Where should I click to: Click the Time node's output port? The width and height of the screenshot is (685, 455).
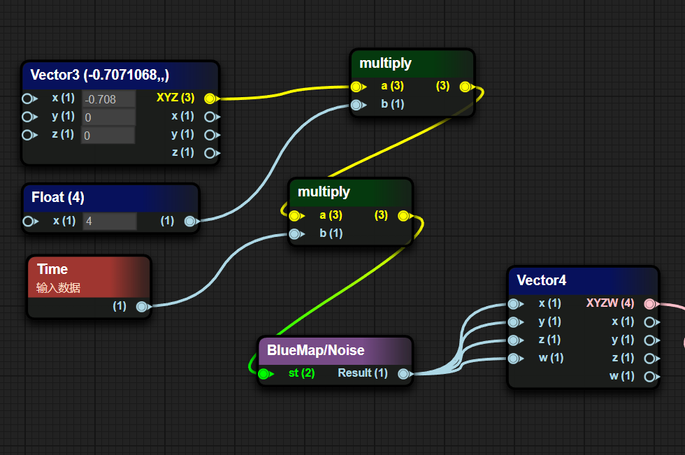[x=142, y=306]
